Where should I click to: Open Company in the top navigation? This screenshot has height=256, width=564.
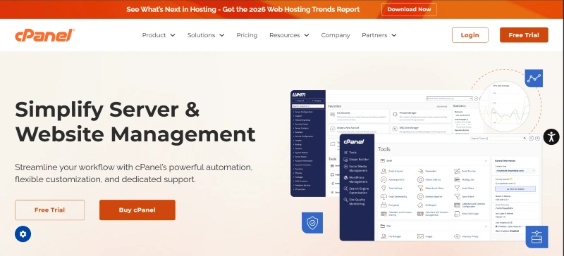coord(336,35)
